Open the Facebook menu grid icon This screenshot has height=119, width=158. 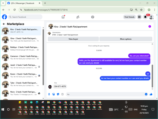[139, 17]
